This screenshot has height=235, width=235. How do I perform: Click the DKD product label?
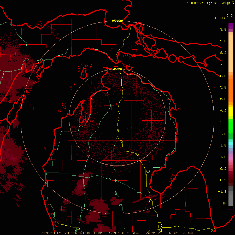pyautogui.click(x=229, y=16)
